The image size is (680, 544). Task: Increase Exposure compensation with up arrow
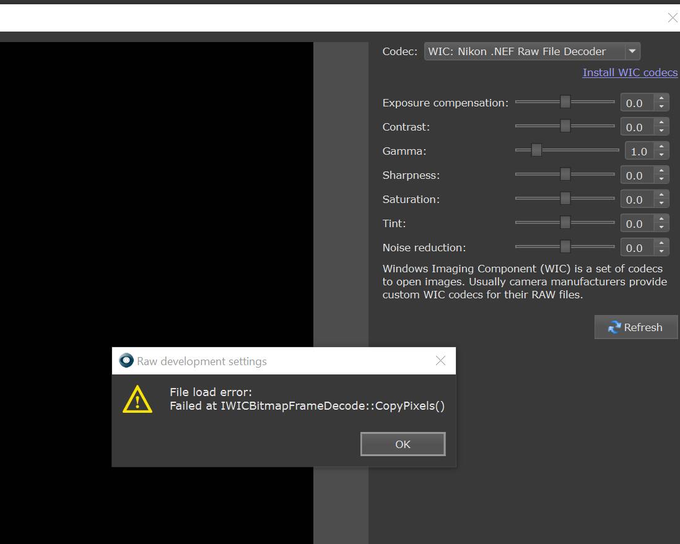661,99
